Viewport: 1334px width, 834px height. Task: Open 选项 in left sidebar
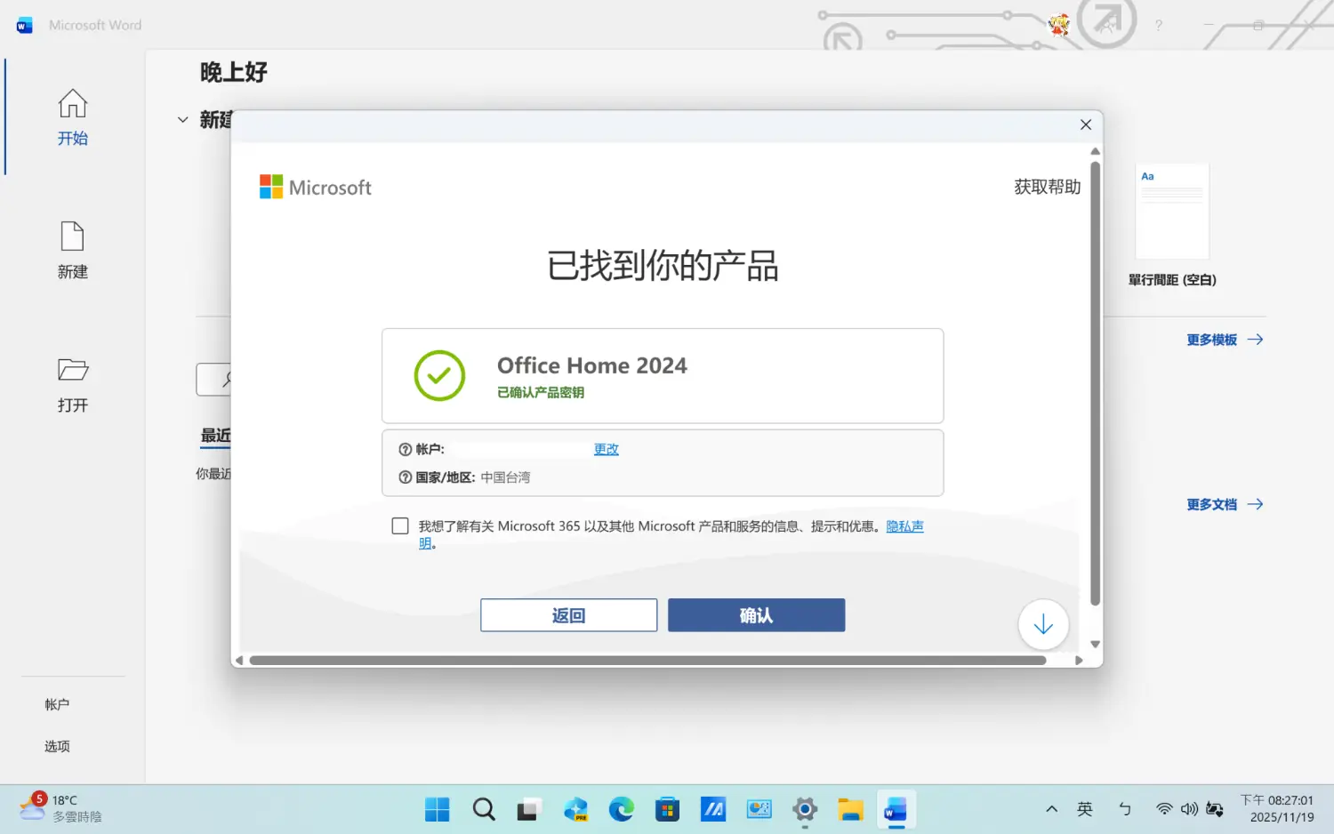[57, 746]
